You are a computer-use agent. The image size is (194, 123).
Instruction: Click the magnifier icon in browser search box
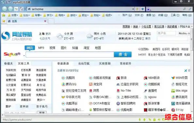184,9
